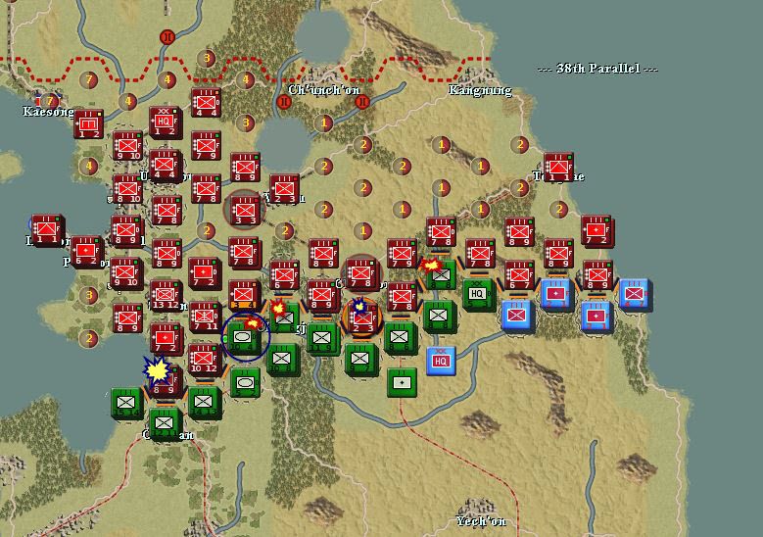Click the circled red 3 3 unit
The height and width of the screenshot is (537, 763).
245,211
